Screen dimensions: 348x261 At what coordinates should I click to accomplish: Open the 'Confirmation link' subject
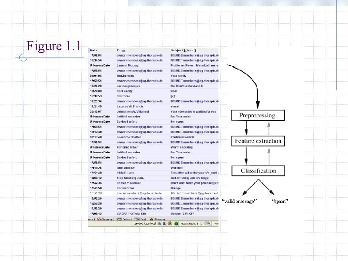(182, 137)
